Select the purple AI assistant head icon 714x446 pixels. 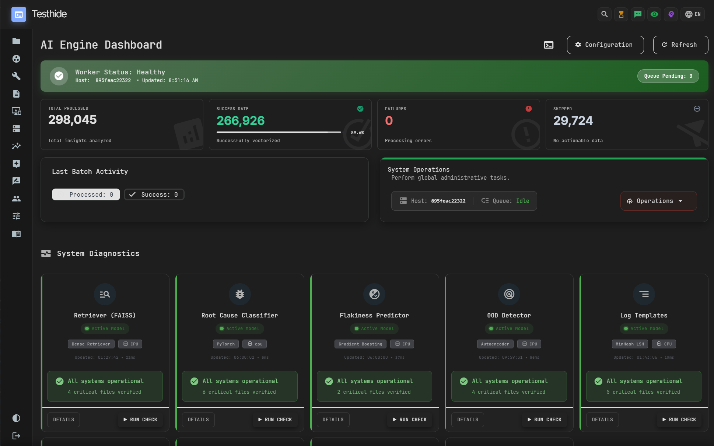[671, 14]
